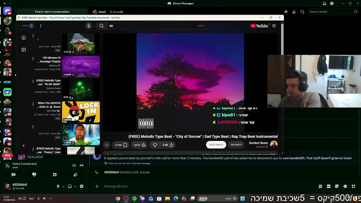The height and width of the screenshot is (203, 361).
Task: Click the plus attachment button in message bar
Action: tap(97, 186)
